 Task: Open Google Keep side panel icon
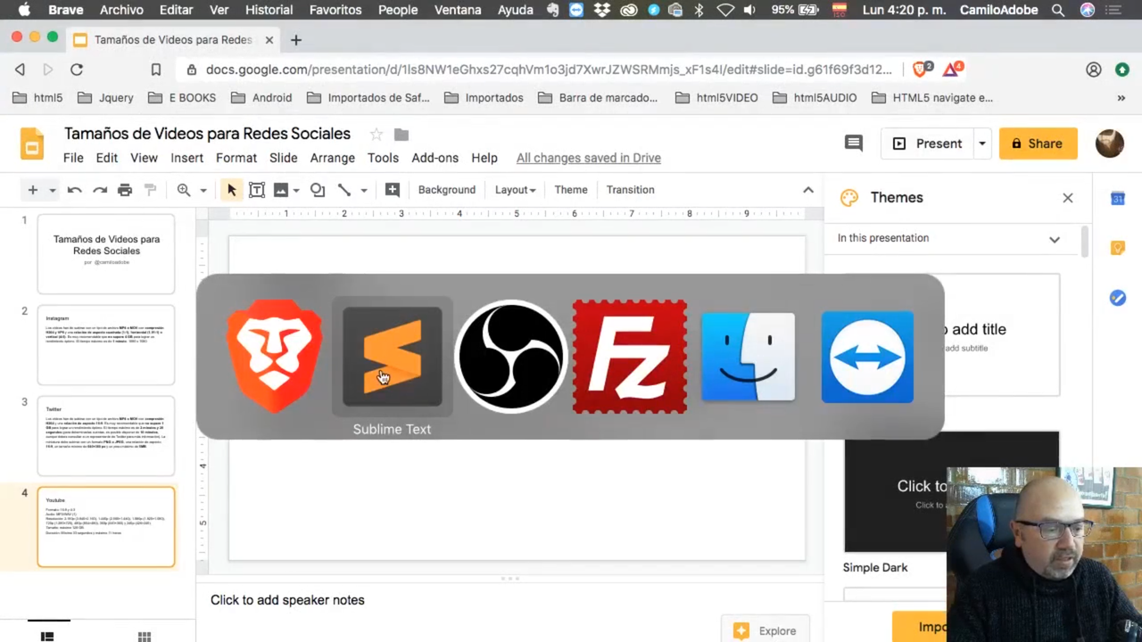click(1118, 248)
